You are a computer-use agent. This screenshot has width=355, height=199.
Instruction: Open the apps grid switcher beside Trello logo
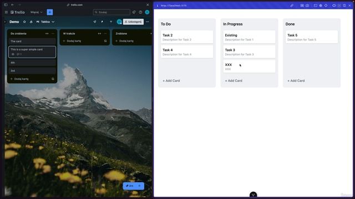pos(6,12)
